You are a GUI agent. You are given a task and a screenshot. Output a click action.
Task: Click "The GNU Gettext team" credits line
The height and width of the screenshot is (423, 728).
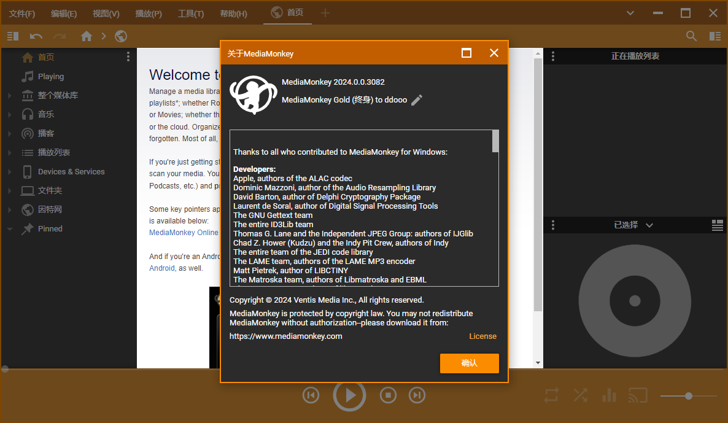273,215
